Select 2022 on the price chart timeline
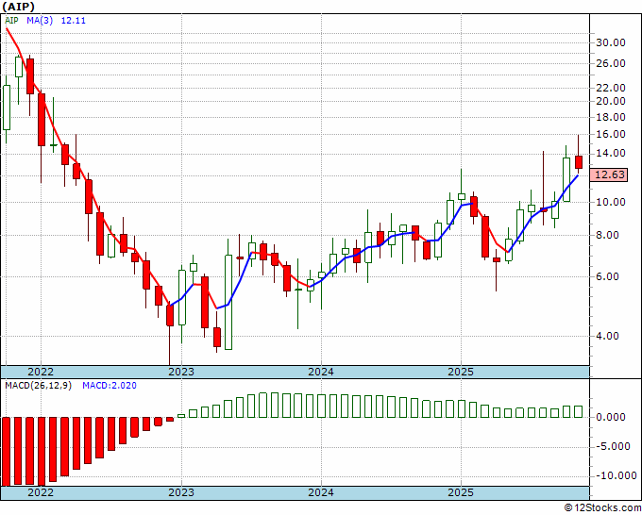This screenshot has height=515, width=642. (x=41, y=372)
